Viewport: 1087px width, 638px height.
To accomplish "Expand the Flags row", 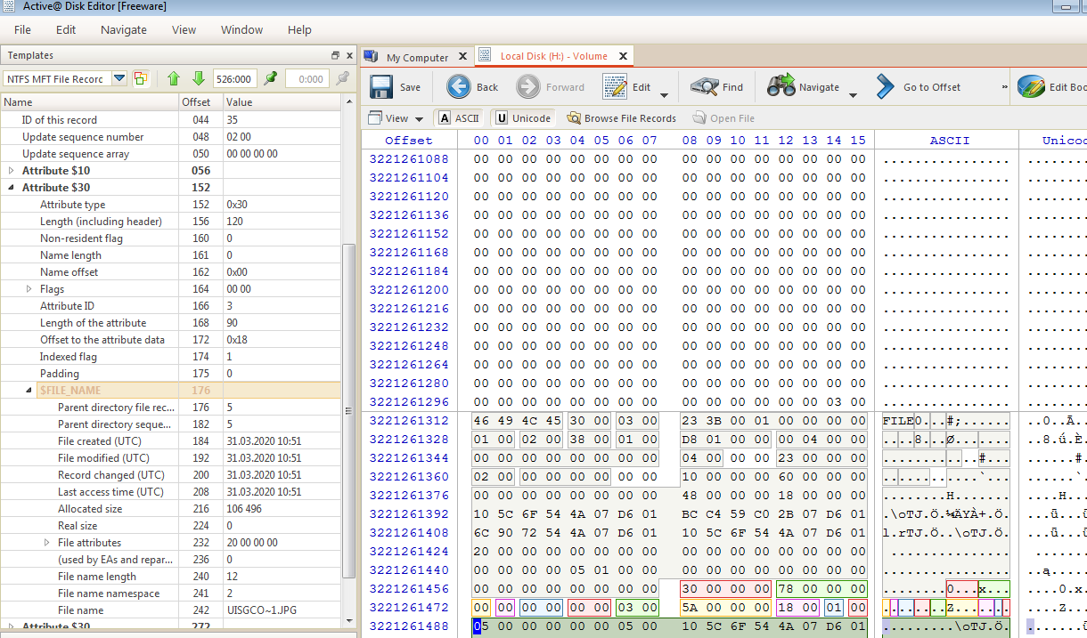I will coord(29,288).
